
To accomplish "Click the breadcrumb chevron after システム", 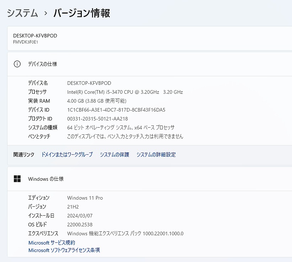I will coord(46,14).
